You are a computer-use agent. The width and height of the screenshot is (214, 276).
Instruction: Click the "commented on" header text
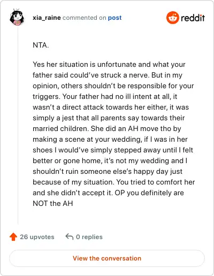tap(85, 18)
